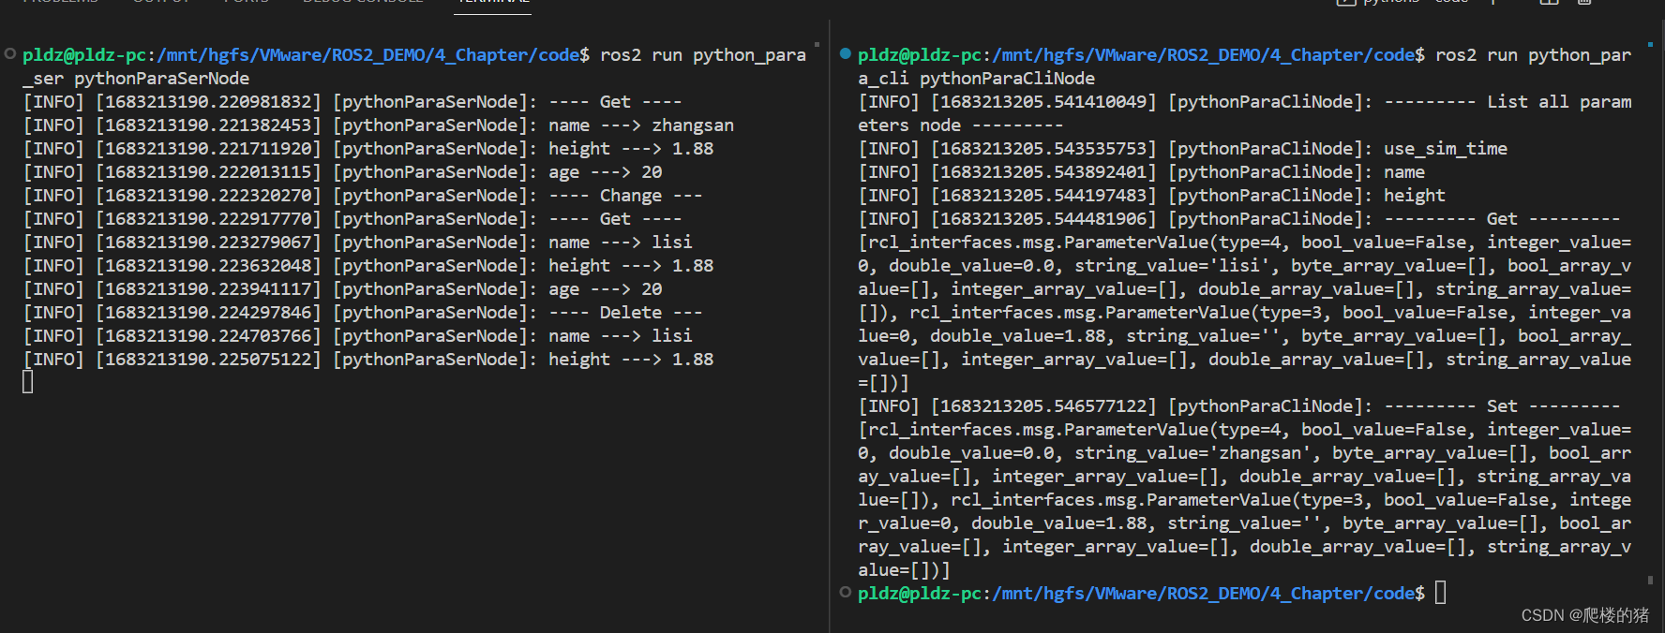The width and height of the screenshot is (1665, 633).
Task: Click the path in the right terminal's first prompt
Action: tap(1203, 55)
